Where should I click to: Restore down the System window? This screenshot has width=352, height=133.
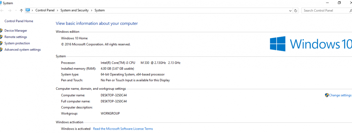coord(339,3)
